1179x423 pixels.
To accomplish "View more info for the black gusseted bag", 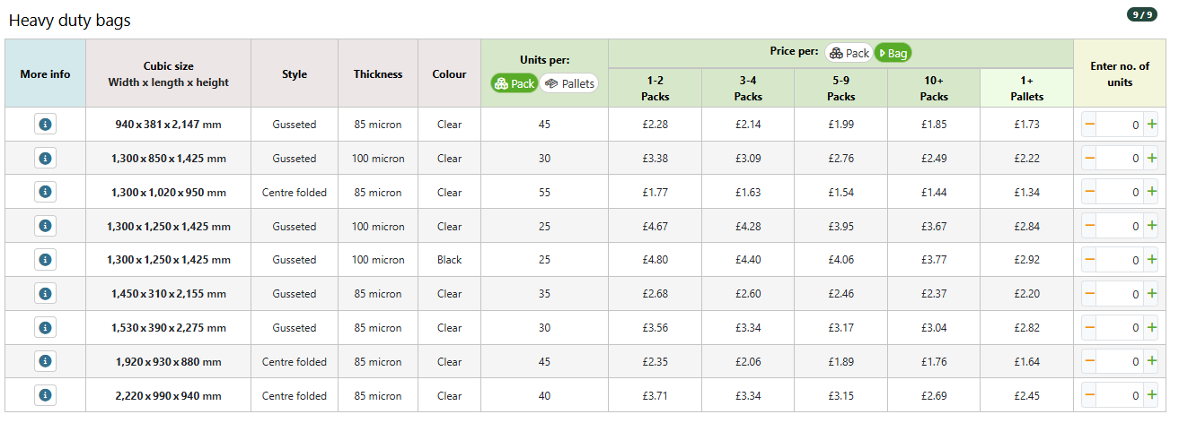I will 45,259.
